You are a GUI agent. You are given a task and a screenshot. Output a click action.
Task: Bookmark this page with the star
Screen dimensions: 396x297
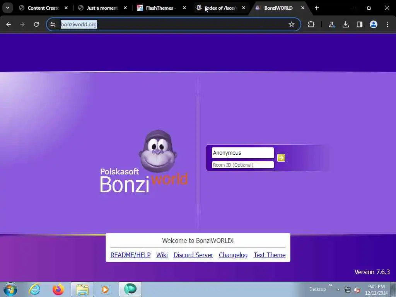click(292, 24)
